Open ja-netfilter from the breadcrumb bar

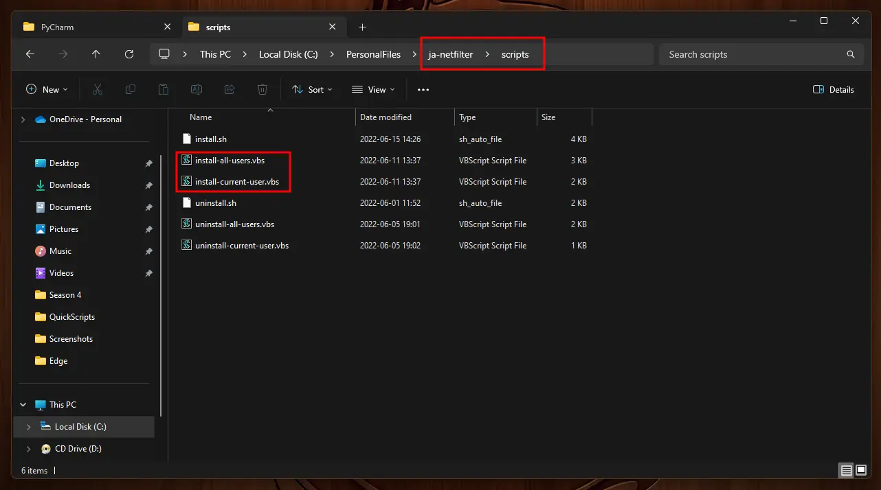point(449,54)
